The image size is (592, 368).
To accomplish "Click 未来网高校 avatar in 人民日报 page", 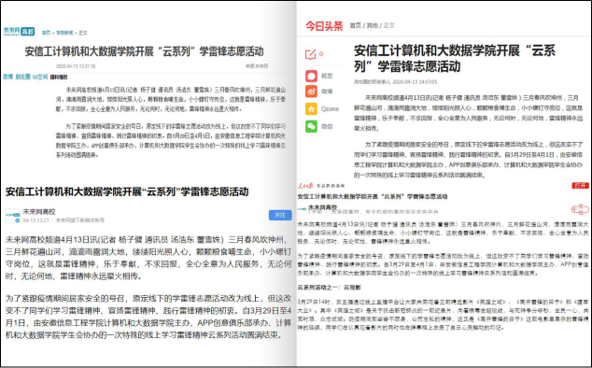I will coord(302,208).
